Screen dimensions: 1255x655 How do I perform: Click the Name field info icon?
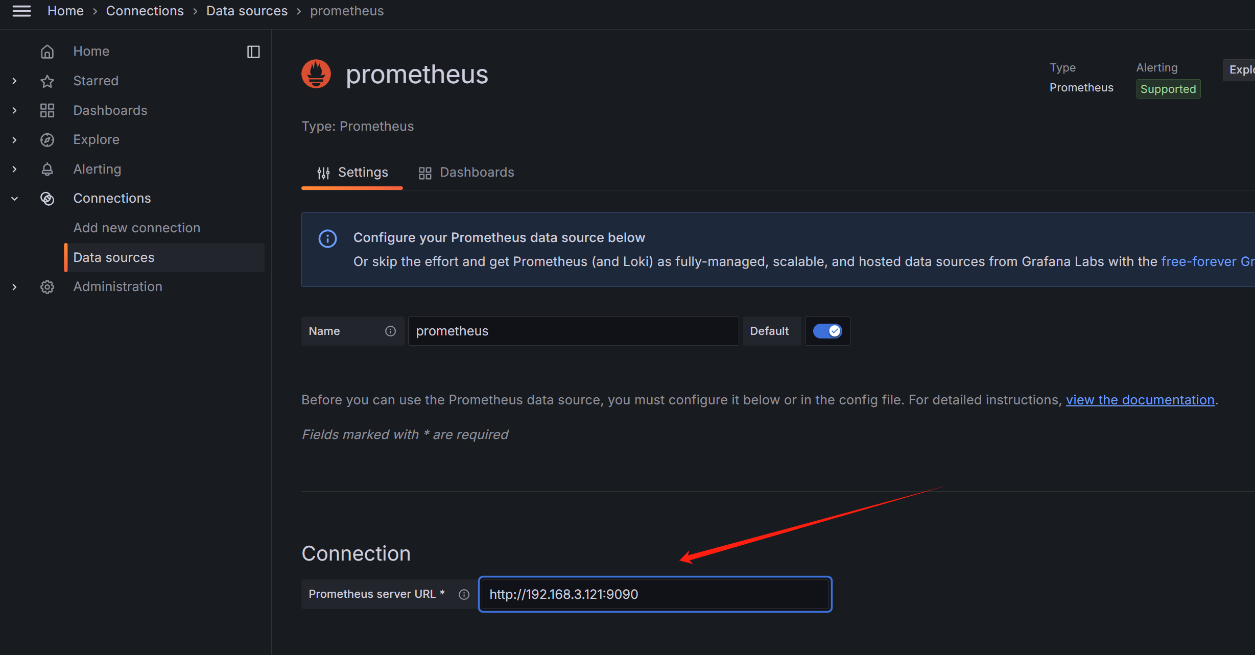click(390, 331)
